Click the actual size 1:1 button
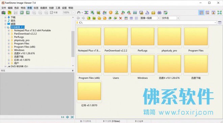The height and width of the screenshot is (123, 223). [63, 117]
